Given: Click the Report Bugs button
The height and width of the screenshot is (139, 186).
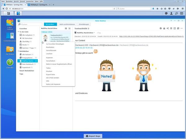Looking at the screenshot, I should pyautogui.click(x=93, y=136).
